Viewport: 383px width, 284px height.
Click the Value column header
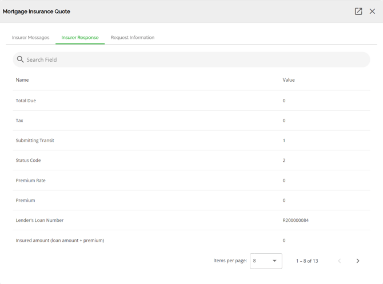tap(289, 80)
